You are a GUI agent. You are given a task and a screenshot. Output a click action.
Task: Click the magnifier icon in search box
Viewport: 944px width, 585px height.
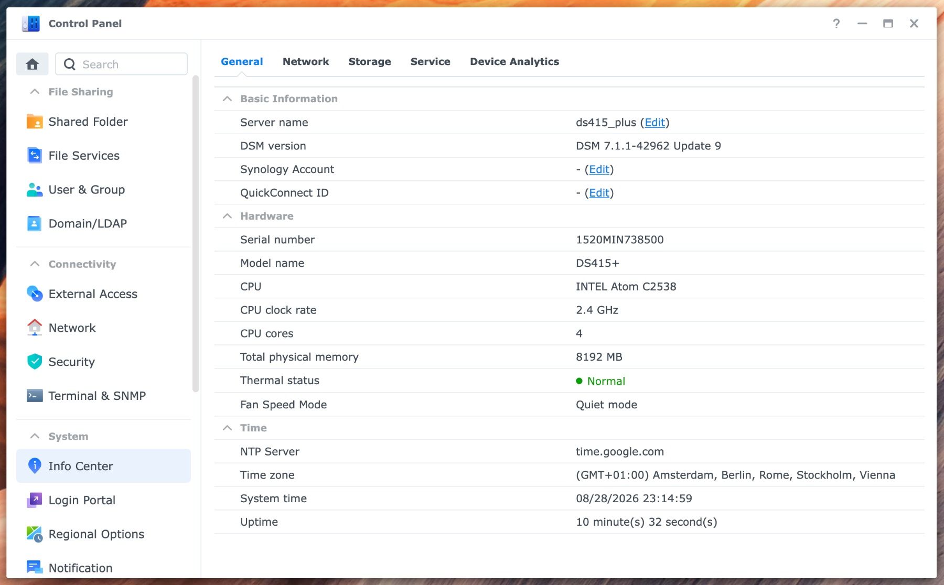70,64
